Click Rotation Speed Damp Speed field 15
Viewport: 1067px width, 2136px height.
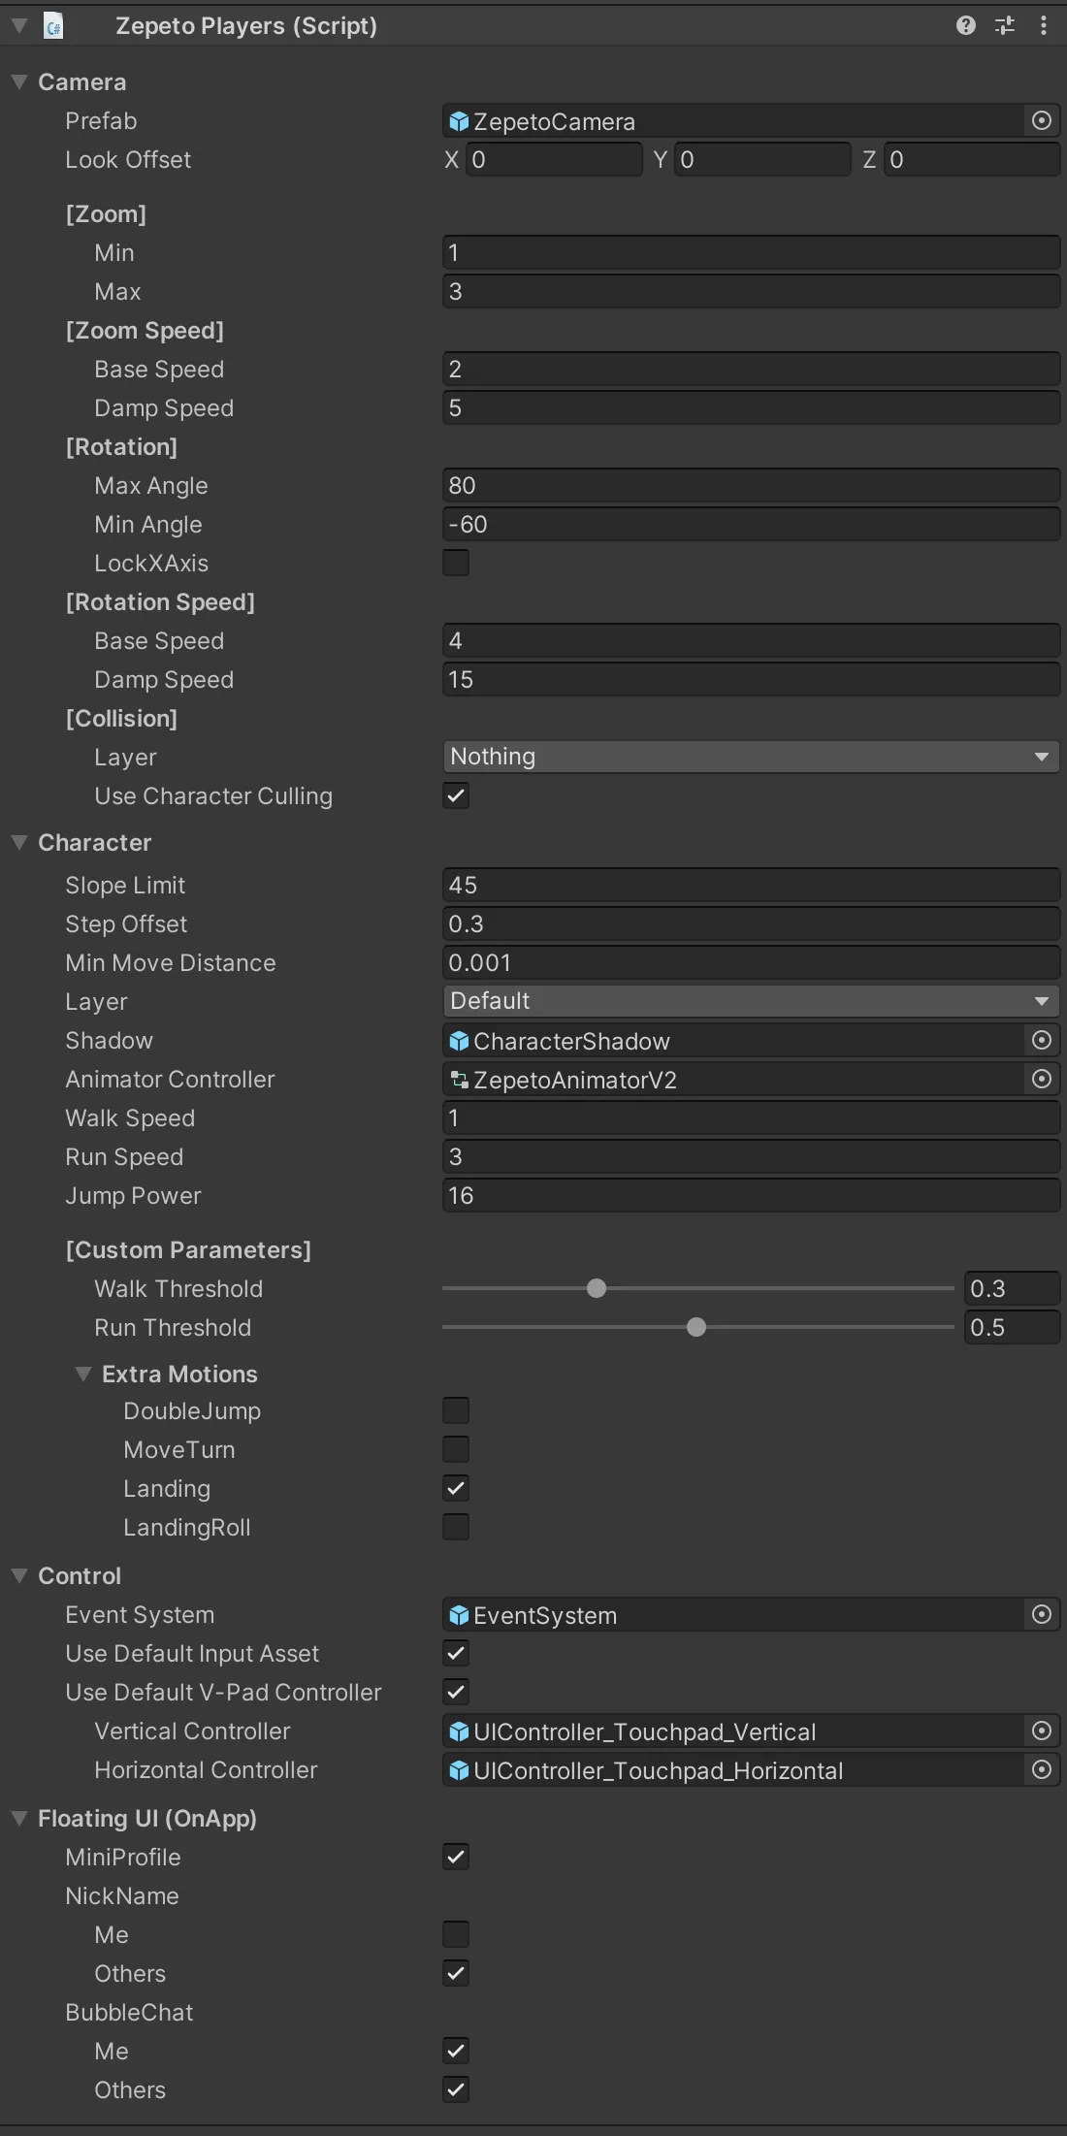pyautogui.click(x=751, y=679)
